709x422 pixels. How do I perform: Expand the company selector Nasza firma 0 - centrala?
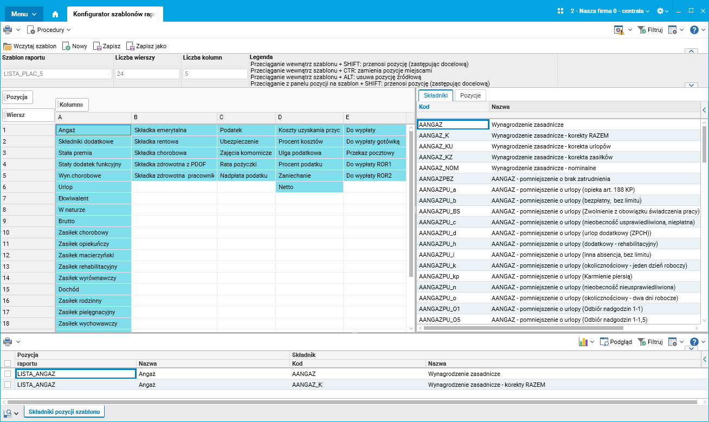point(609,11)
